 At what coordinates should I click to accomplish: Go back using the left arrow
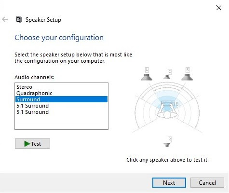coord(5,19)
